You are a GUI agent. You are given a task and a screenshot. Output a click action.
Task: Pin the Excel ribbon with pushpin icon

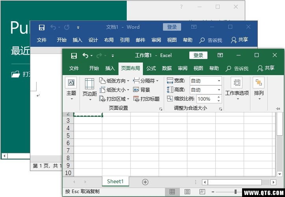(x=278, y=109)
